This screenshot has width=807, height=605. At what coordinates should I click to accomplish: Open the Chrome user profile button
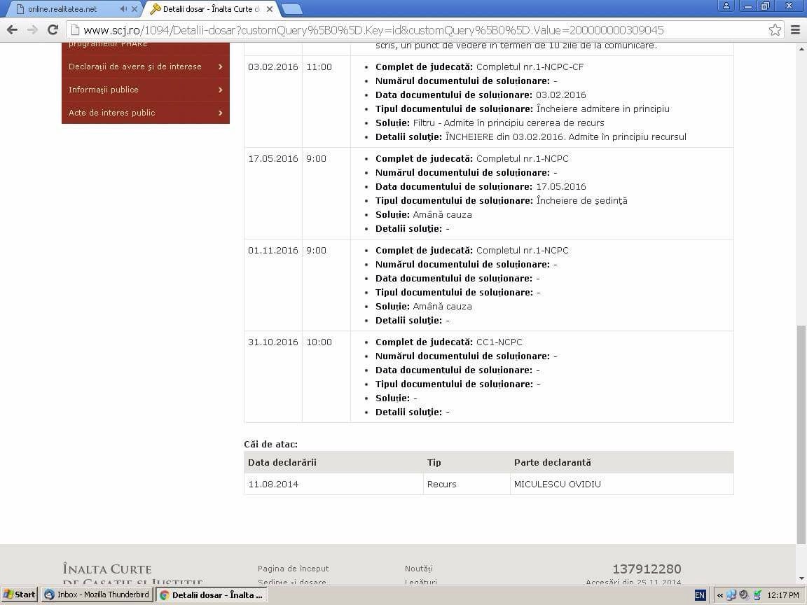(x=726, y=6)
